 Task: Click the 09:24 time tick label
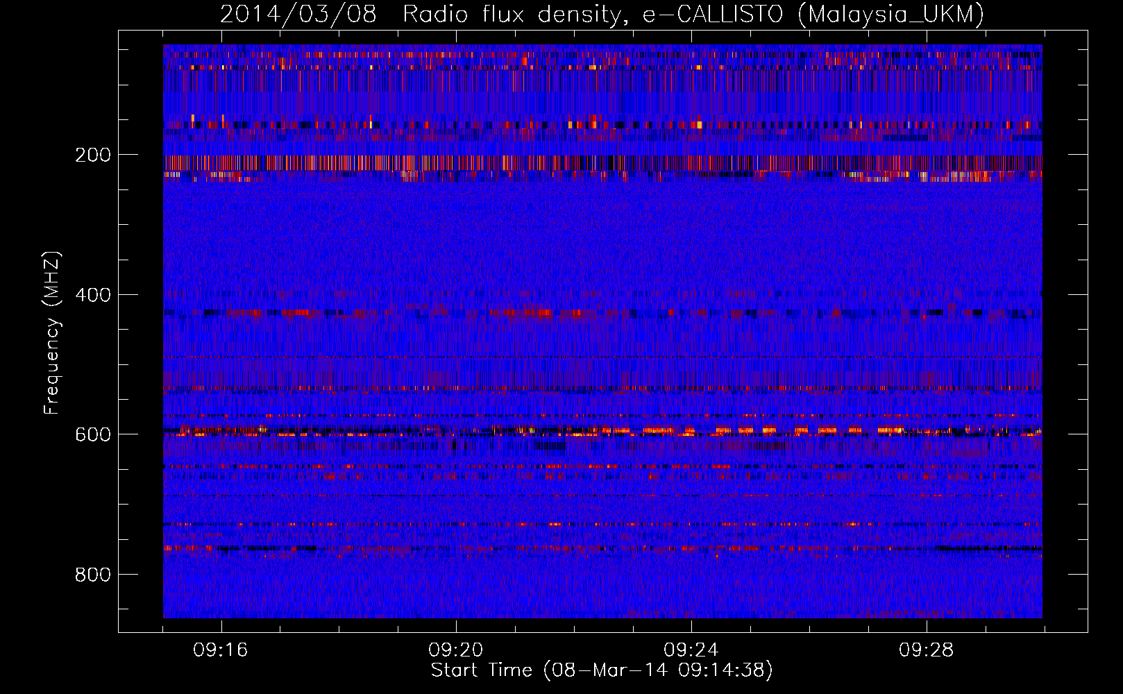[691, 650]
